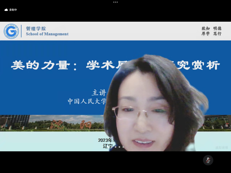Tap the cloud recording icon
231x173 pixels.
(x=6, y=10)
